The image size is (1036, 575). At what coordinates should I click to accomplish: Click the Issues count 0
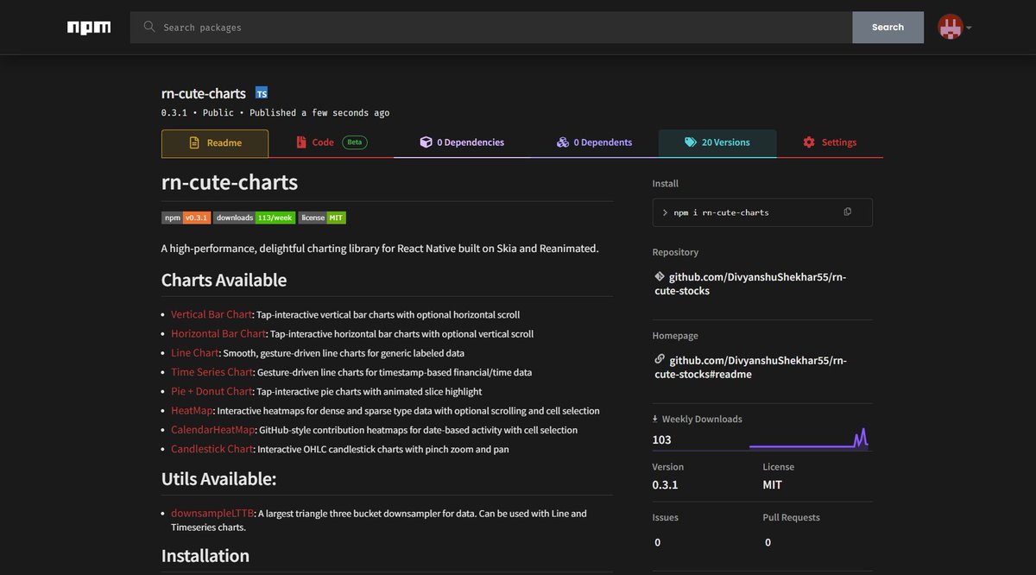(x=657, y=542)
